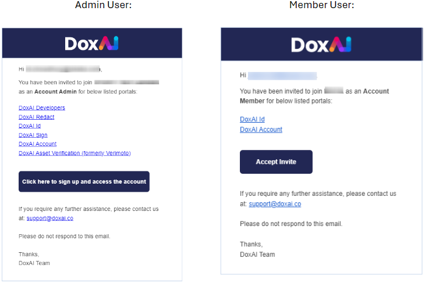Open the DoxAI Account link in the member email
The width and height of the screenshot is (425, 283).
pos(261,130)
